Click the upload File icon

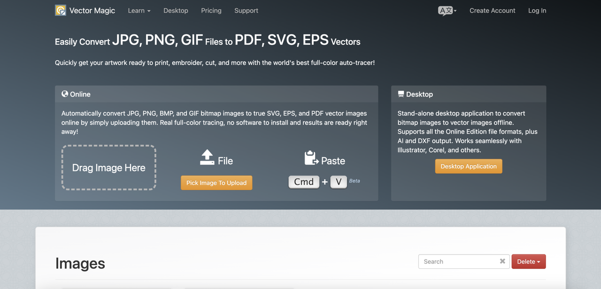click(207, 157)
